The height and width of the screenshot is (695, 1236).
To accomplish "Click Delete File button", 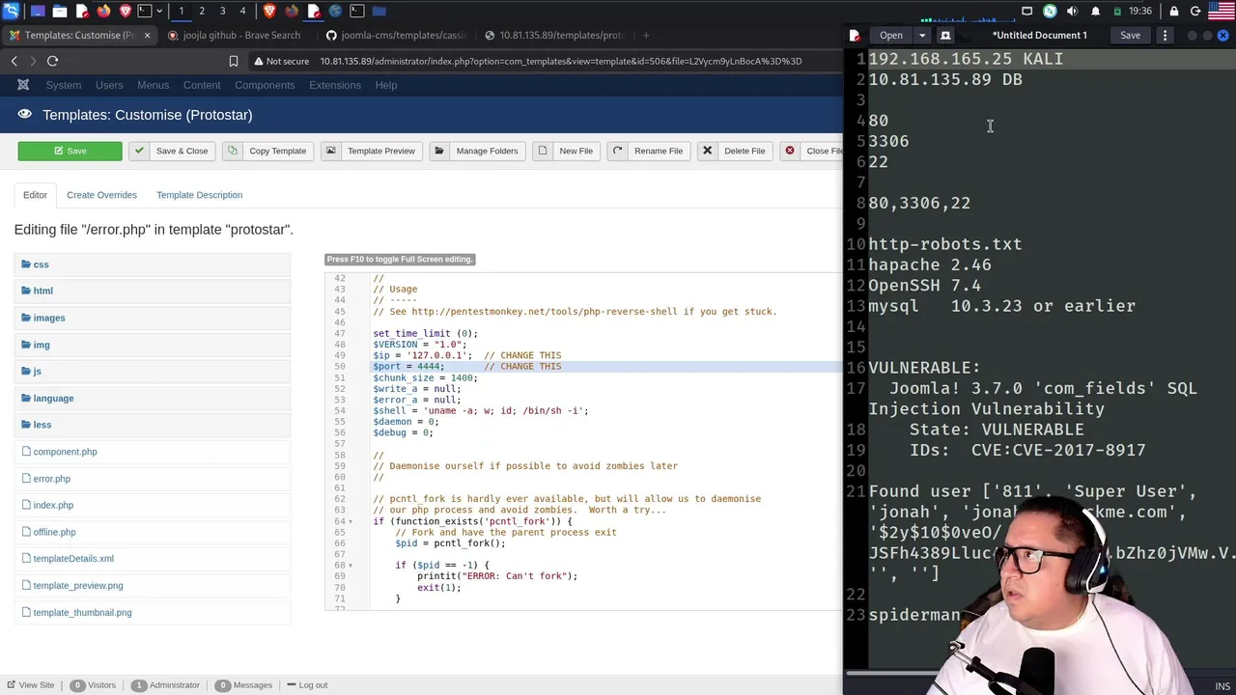I will 736,151.
